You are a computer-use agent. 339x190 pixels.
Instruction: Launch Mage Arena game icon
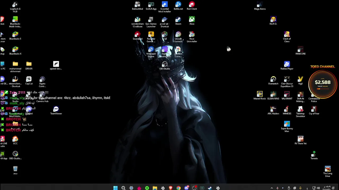pyautogui.click(x=260, y=6)
